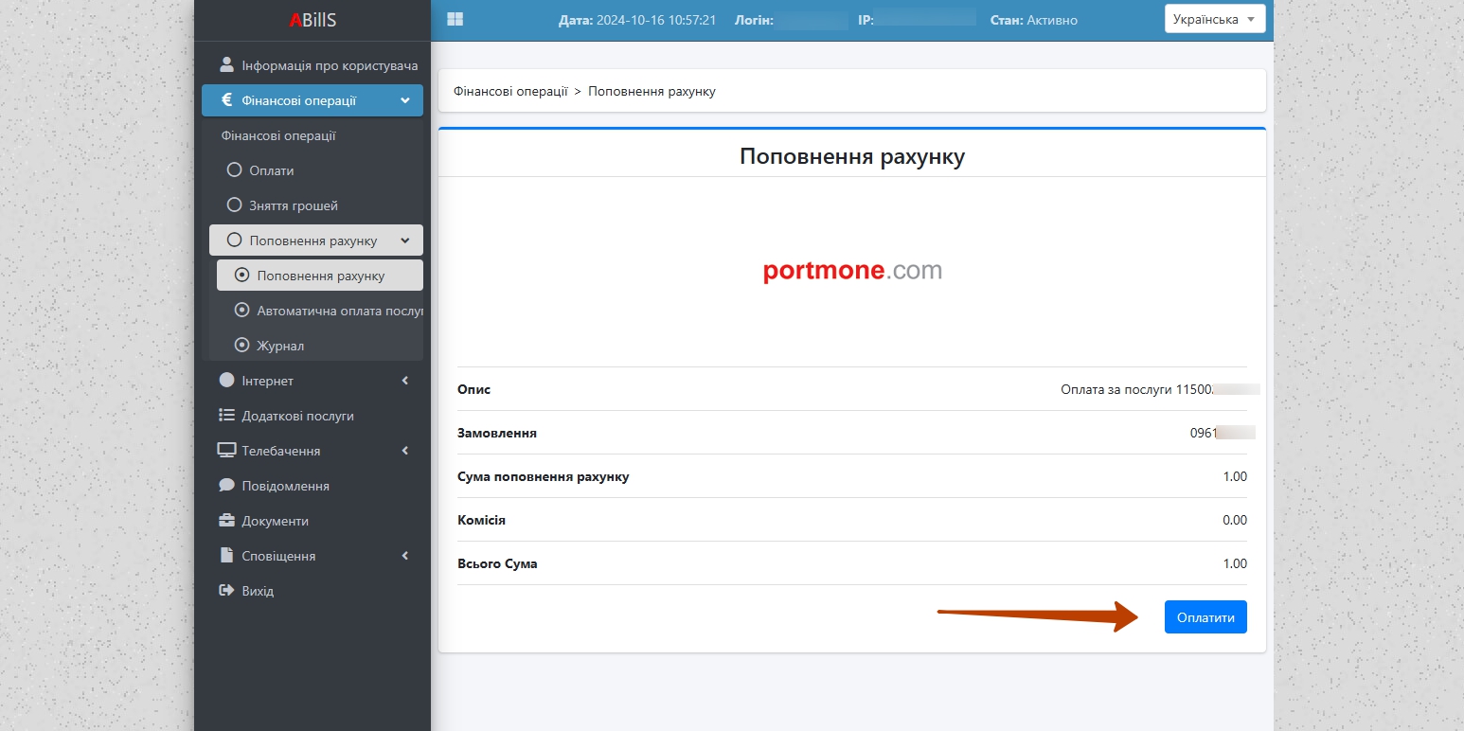
Task: Open Інформація про користувача menu item
Action: [x=312, y=65]
